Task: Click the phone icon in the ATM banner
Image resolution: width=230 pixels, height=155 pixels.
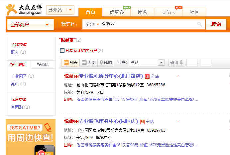Action: (x=48, y=127)
